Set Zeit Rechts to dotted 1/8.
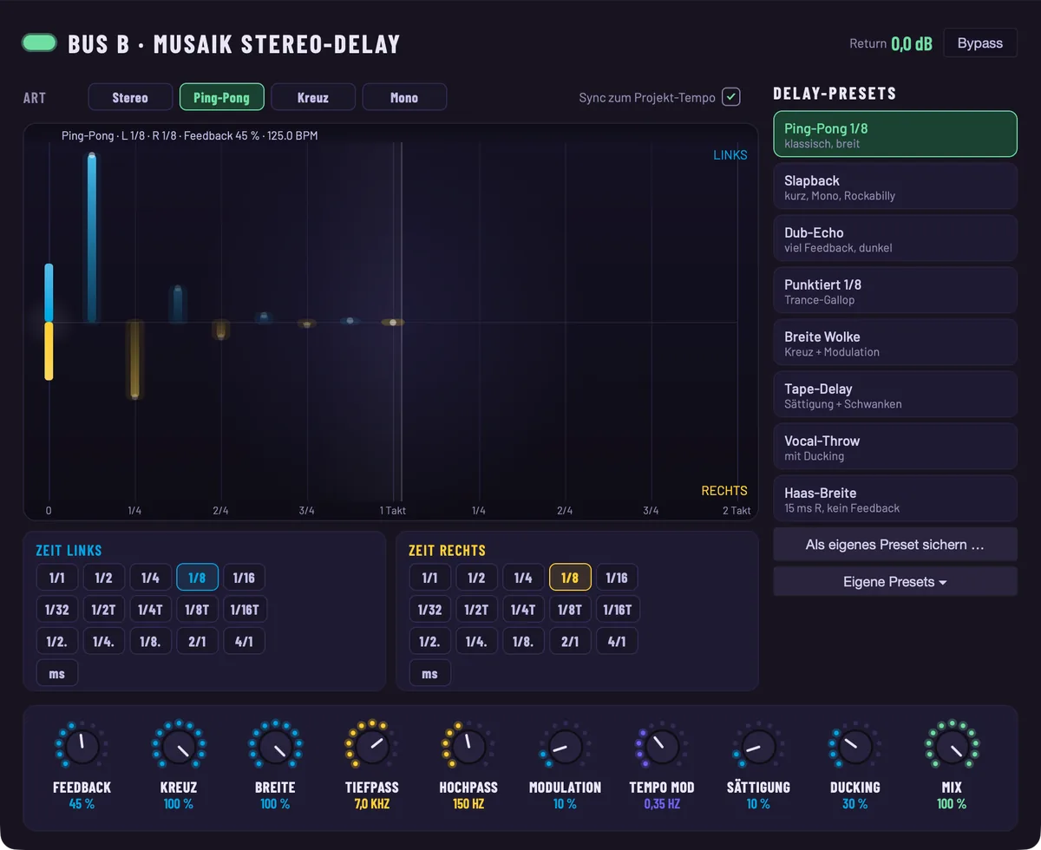 pyautogui.click(x=523, y=641)
